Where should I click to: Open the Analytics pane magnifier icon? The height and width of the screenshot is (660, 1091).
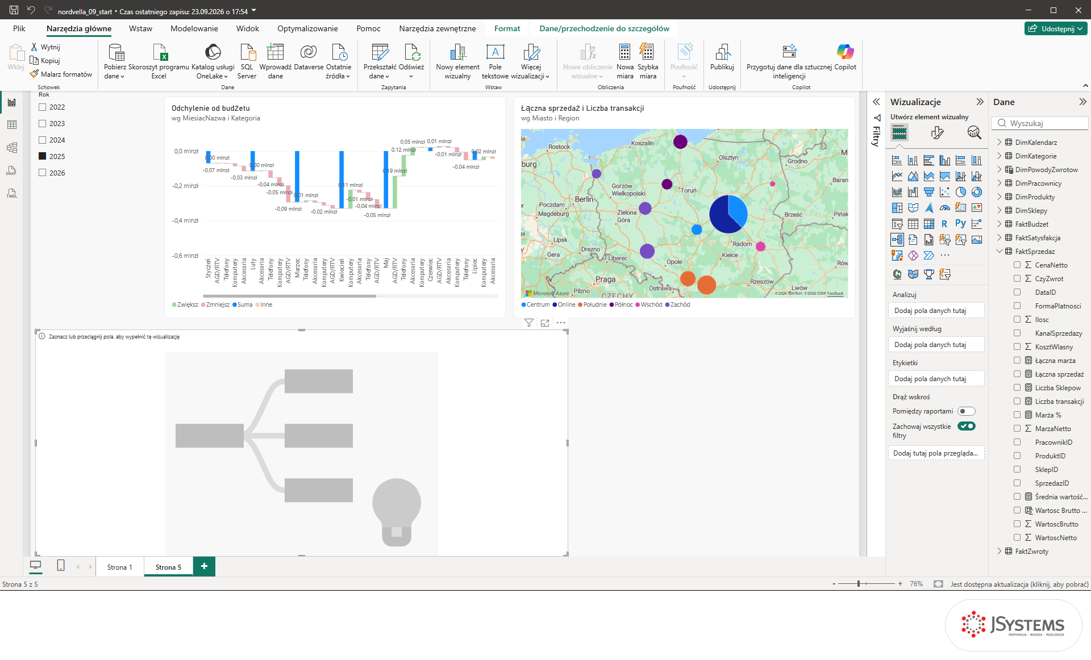tap(974, 133)
